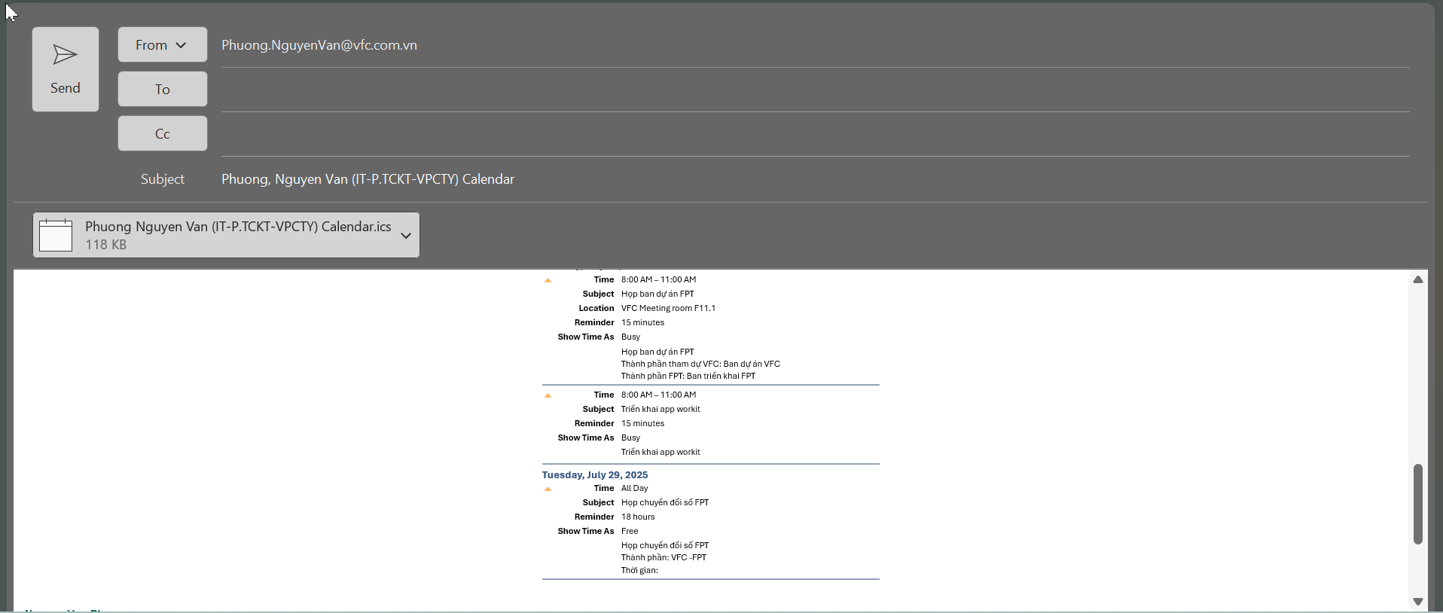This screenshot has width=1443, height=613.
Task: Click the To address book button
Action: click(x=162, y=90)
